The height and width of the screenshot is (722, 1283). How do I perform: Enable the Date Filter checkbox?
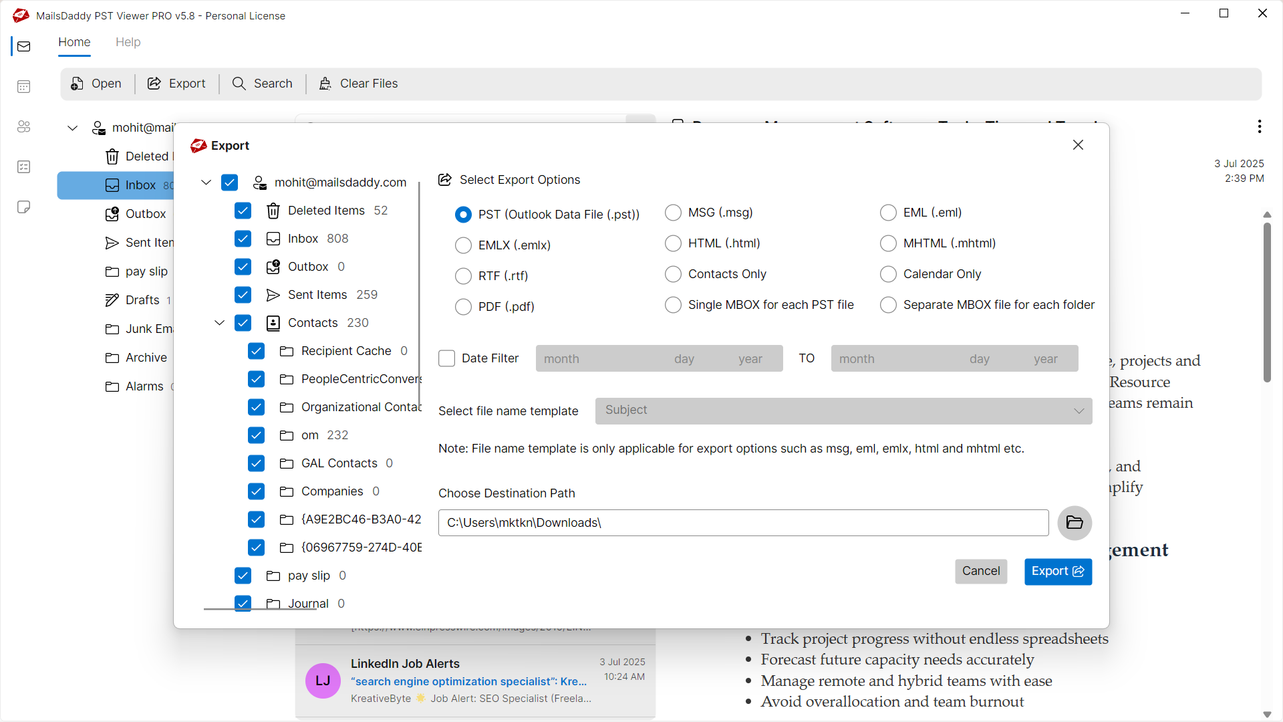point(446,358)
